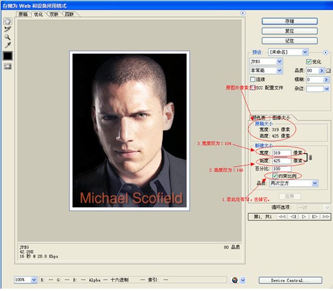Select the Hand tool
The image size is (333, 291).
(8, 21)
